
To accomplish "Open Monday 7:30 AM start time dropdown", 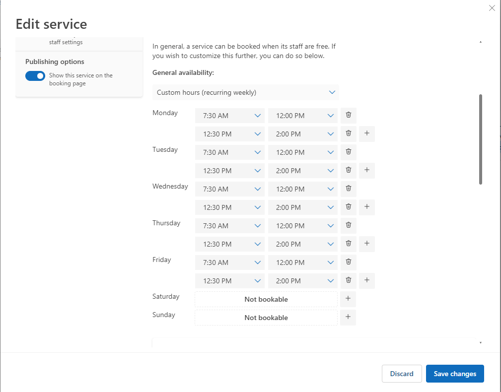I will pyautogui.click(x=230, y=116).
